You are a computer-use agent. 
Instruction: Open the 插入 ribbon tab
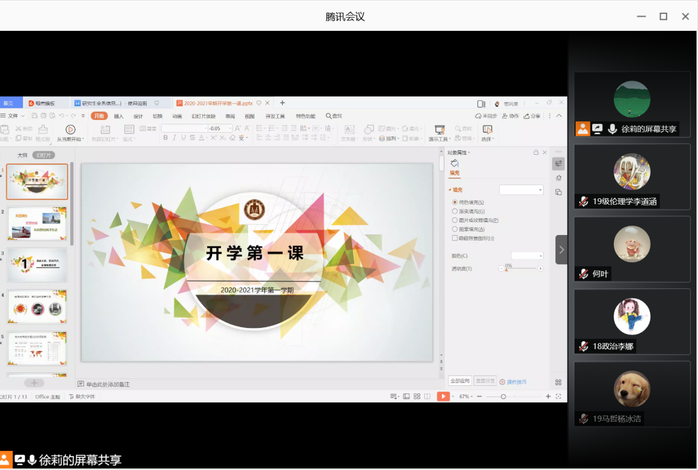[x=118, y=116]
